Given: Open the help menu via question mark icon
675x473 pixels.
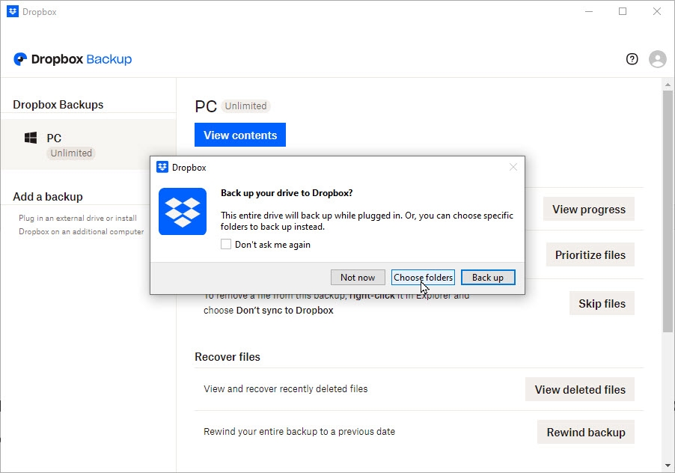Looking at the screenshot, I should pyautogui.click(x=632, y=58).
